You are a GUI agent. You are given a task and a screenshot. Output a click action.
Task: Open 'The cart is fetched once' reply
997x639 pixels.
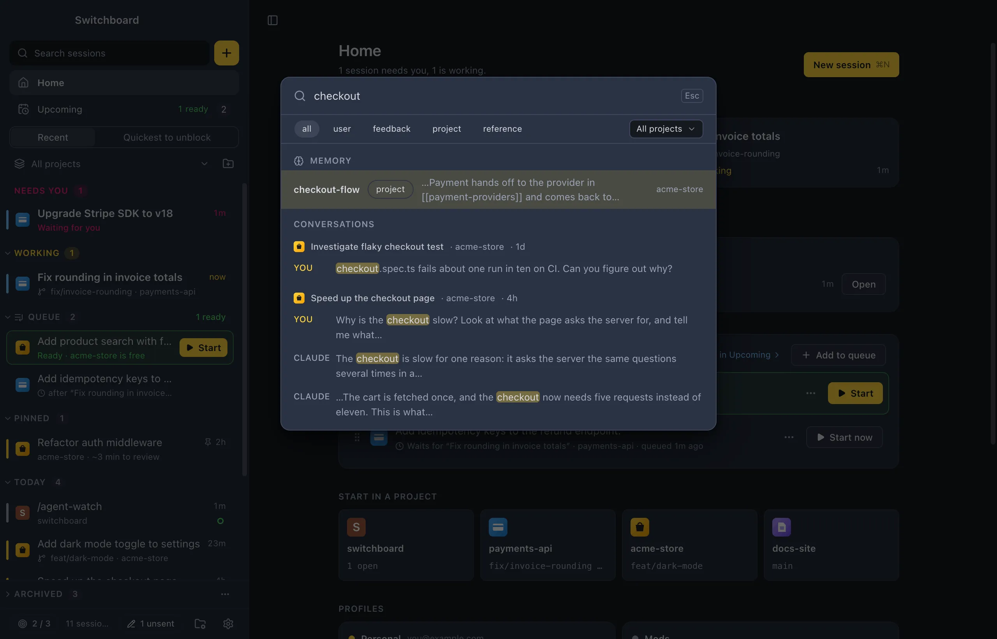click(x=498, y=404)
